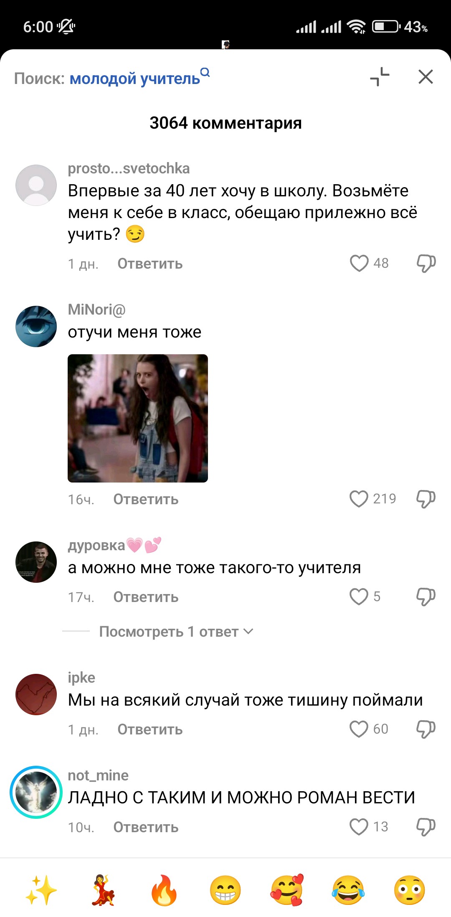Open search for 'молодой учитель'

(139, 78)
